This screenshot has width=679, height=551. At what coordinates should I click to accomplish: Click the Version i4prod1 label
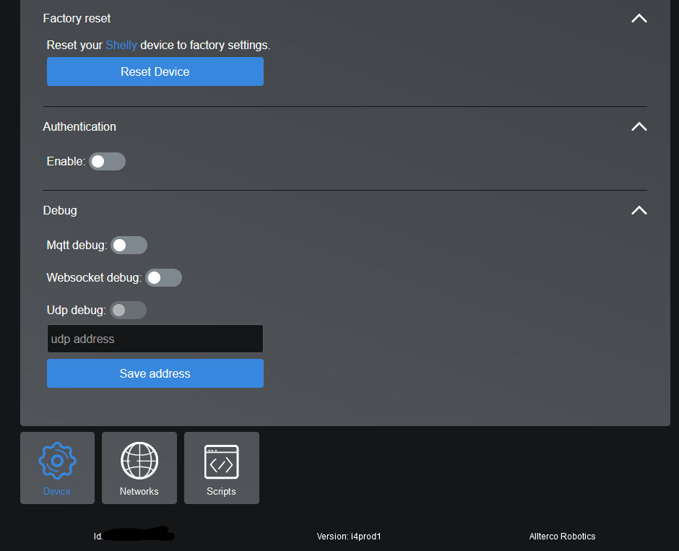pyautogui.click(x=349, y=537)
